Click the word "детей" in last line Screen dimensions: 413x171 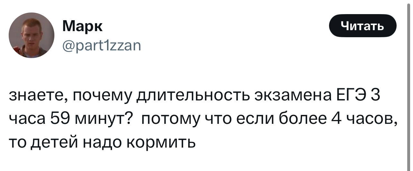pos(55,141)
